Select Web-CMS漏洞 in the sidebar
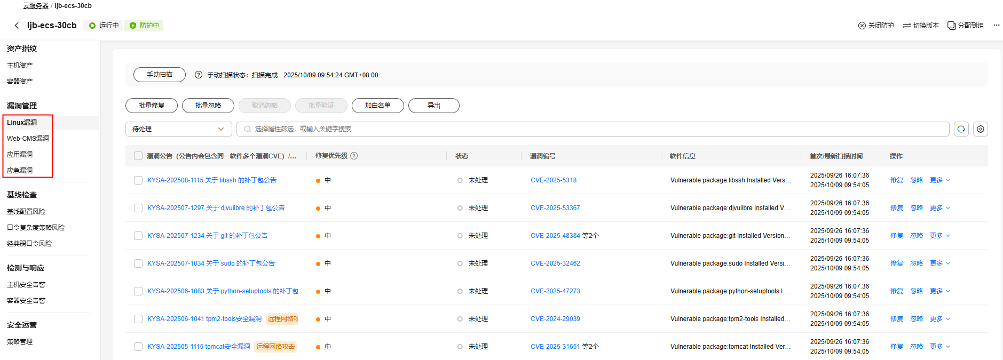 coord(28,139)
